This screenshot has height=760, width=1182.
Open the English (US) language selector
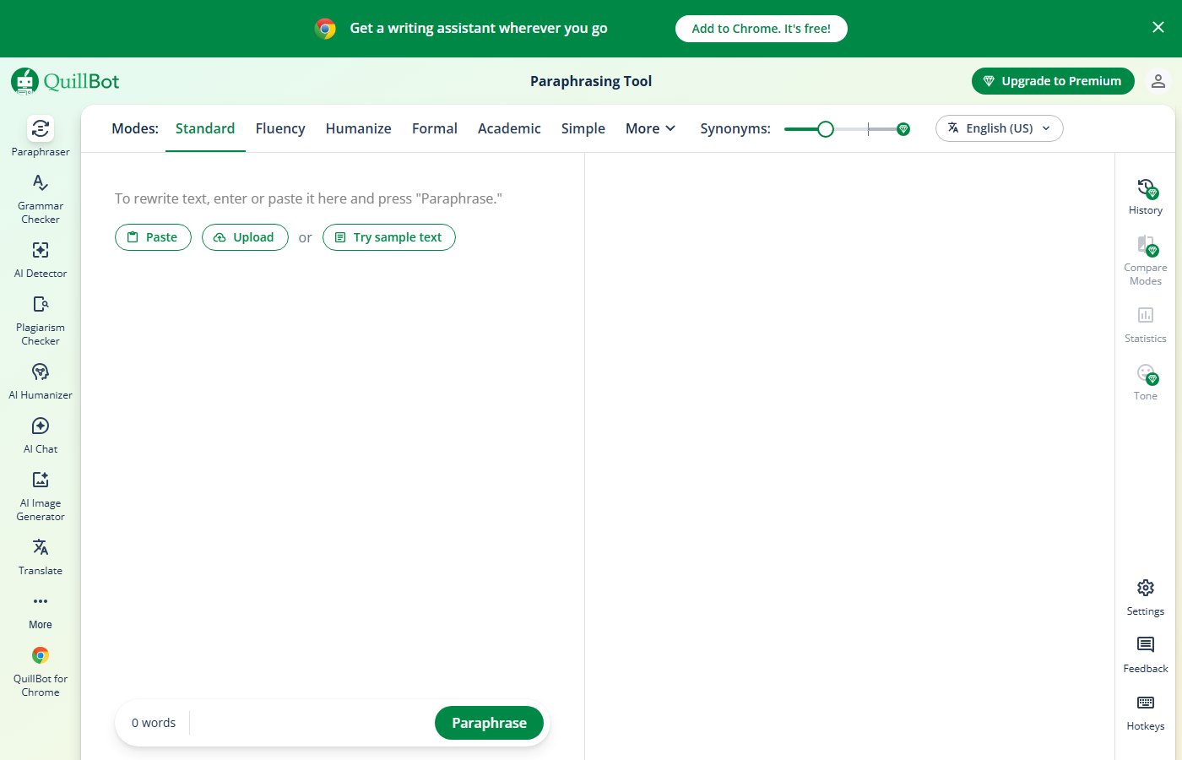coord(1000,128)
